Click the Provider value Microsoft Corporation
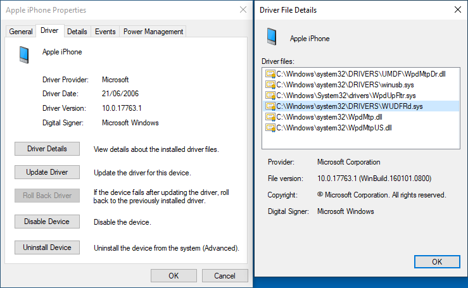This screenshot has height=288, width=468. pos(348,162)
